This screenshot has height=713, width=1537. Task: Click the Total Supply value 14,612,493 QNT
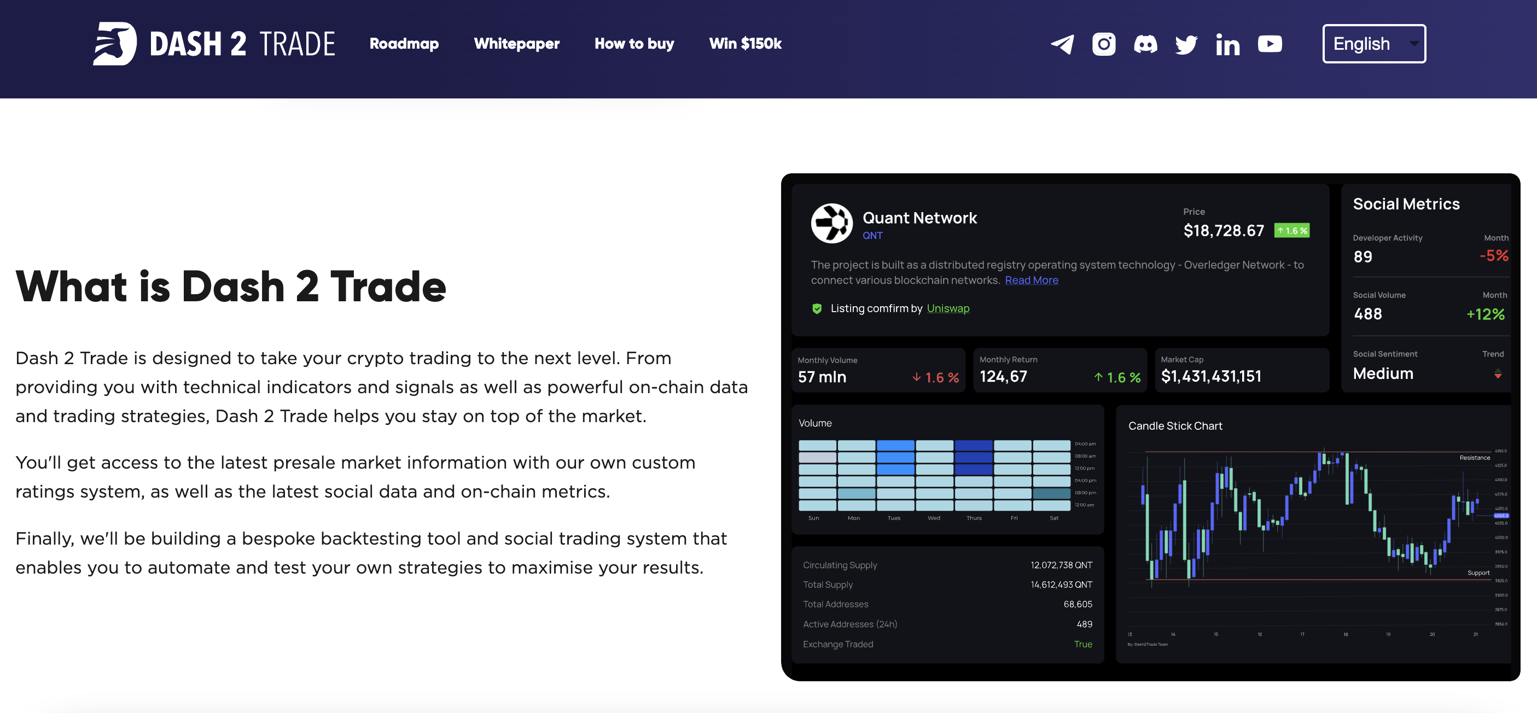pyautogui.click(x=1062, y=585)
